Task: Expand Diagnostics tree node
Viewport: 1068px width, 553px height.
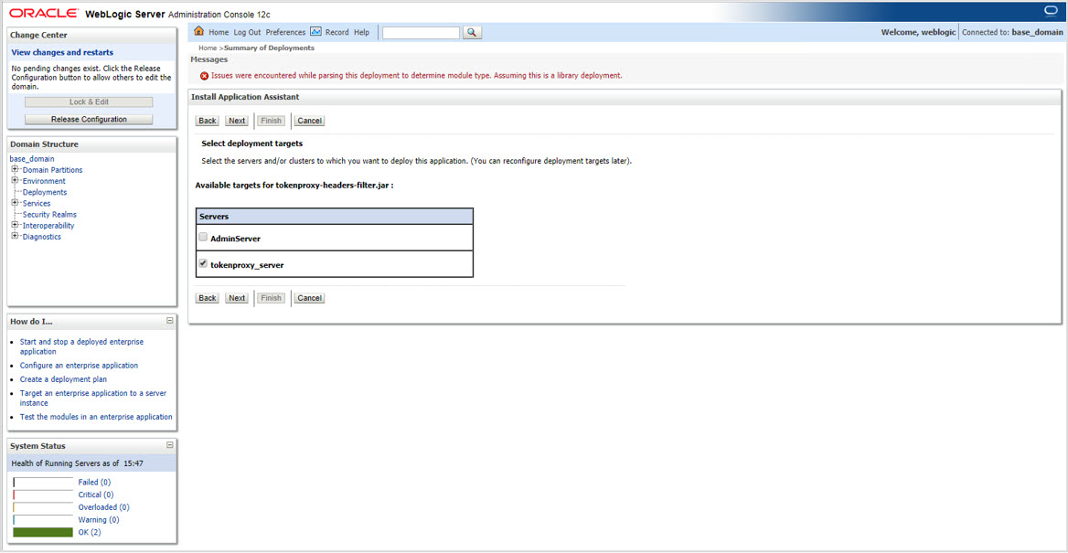Action: tap(15, 237)
